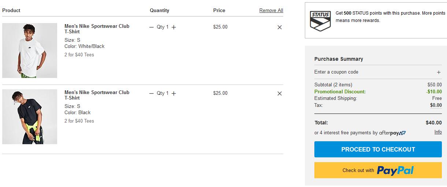Open second Men's Nike Sportswear Club title
The image size is (447, 187).
point(97,95)
